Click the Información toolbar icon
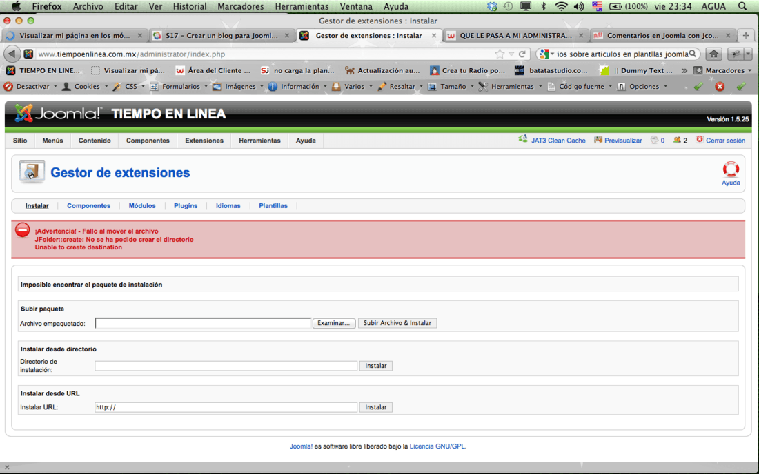 [x=273, y=87]
